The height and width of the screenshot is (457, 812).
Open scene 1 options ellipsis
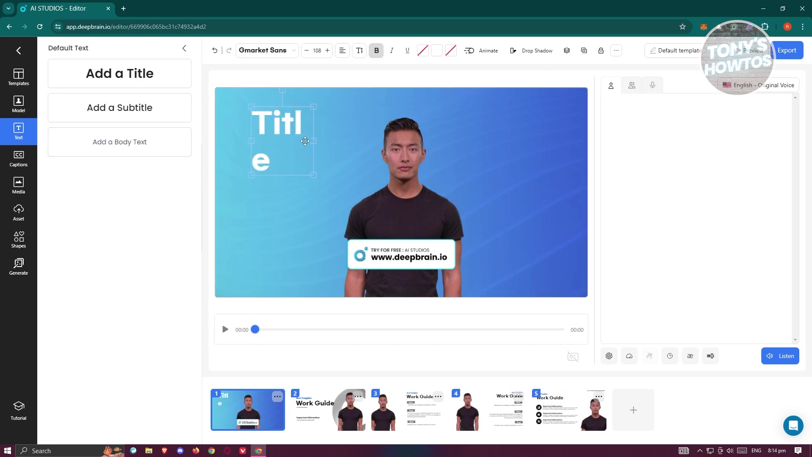pos(277,396)
